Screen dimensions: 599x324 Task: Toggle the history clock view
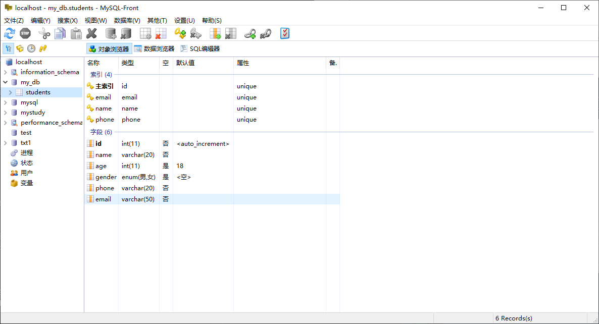point(31,48)
